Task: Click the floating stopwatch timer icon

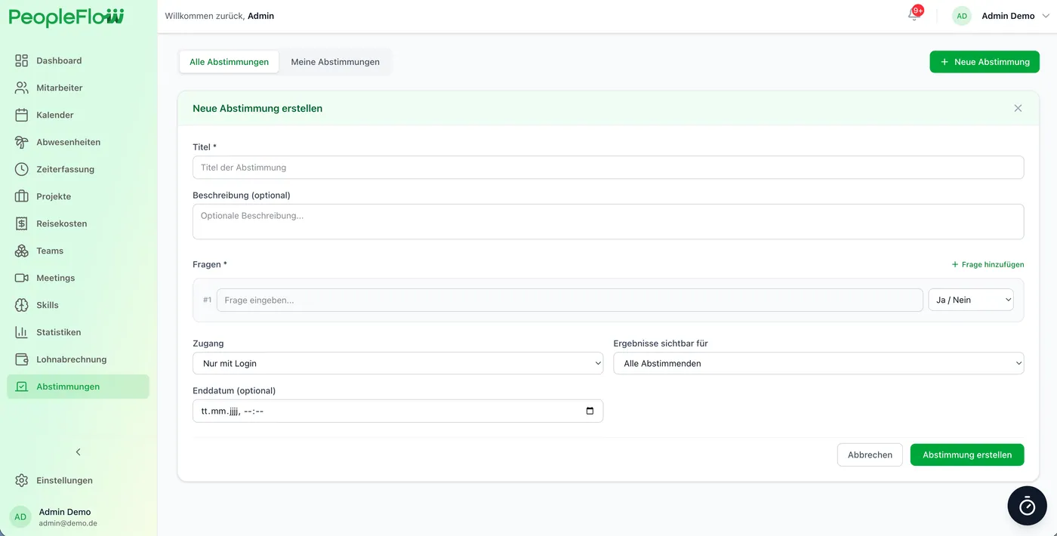Action: (1027, 506)
